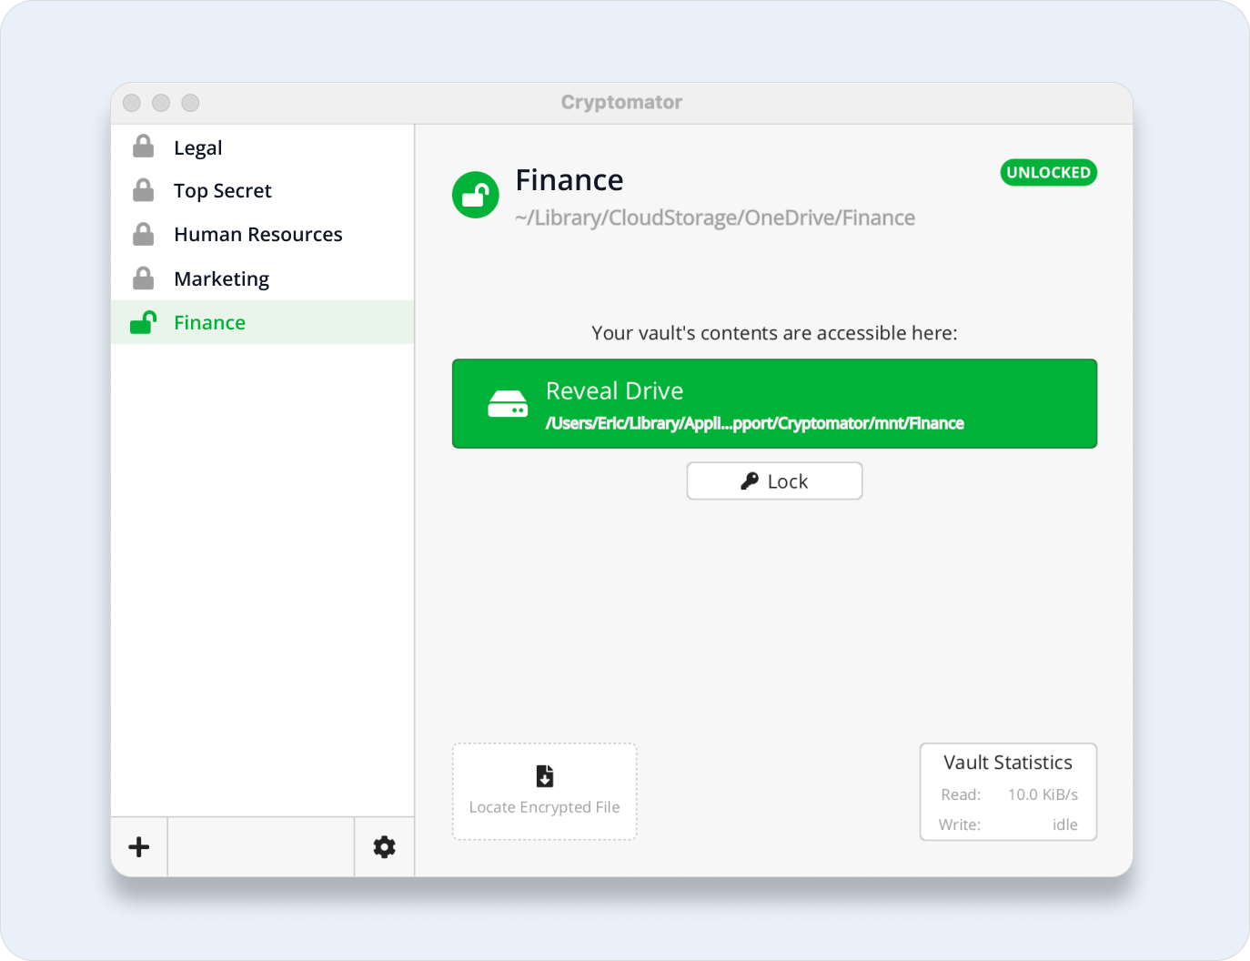Add a new vault with the plus icon
This screenshot has height=961, width=1250.
coord(139,847)
